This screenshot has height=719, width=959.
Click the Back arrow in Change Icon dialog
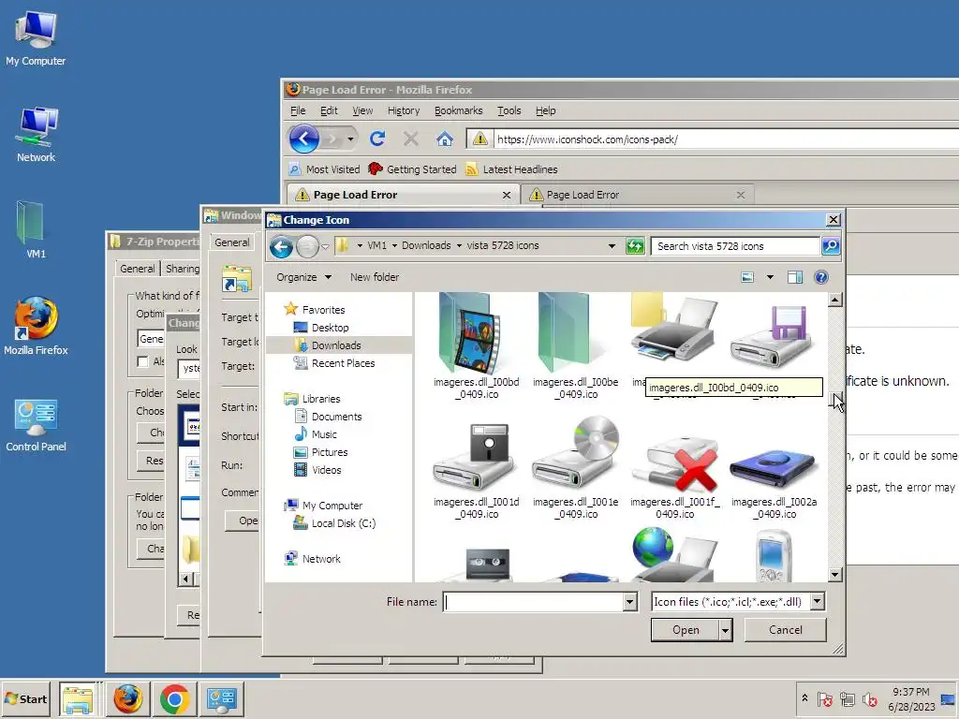(x=281, y=246)
